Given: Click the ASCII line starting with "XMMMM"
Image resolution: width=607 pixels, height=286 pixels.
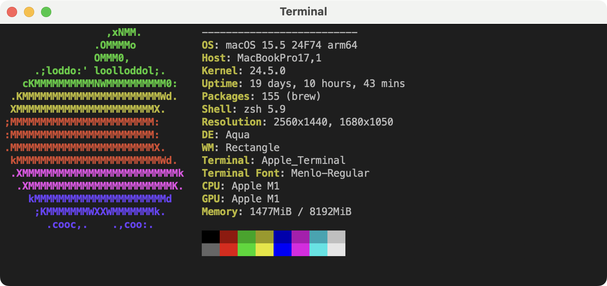Looking at the screenshot, I should (88, 109).
